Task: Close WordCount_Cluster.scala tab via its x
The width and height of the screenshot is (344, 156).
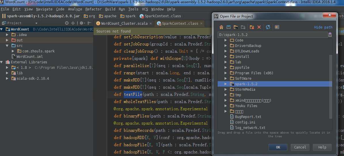Action: (151, 24)
